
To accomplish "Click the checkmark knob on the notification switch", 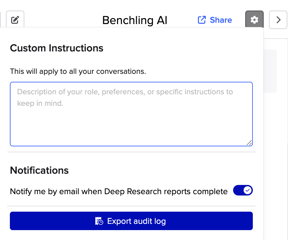I will click(x=248, y=191).
